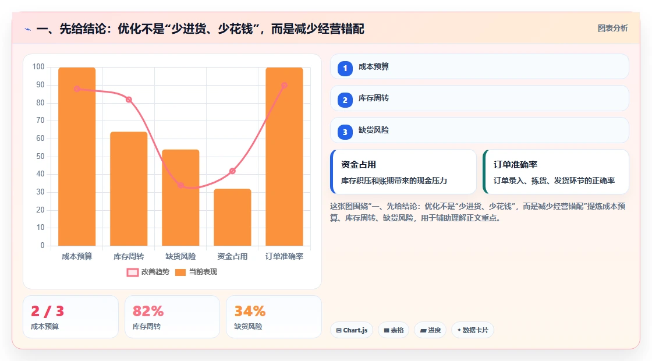Click the trend line point above 资金占用
The image size is (652, 361).
tap(232, 171)
